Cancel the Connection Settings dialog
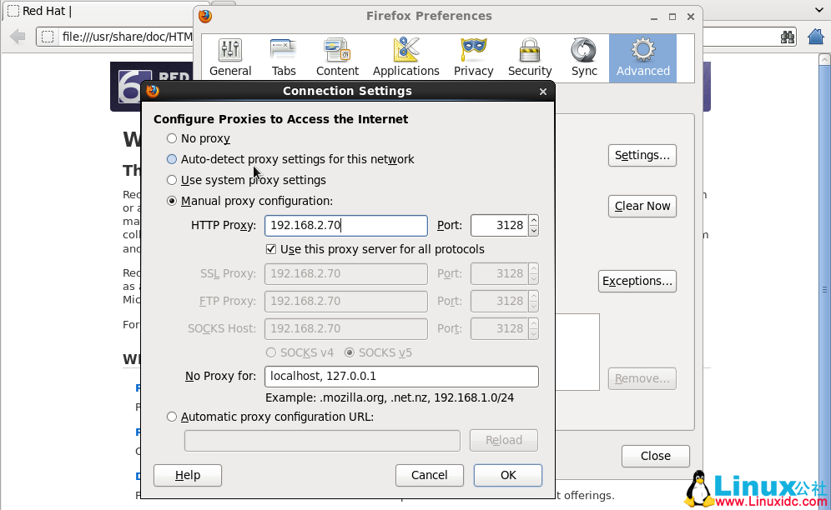 coord(430,475)
